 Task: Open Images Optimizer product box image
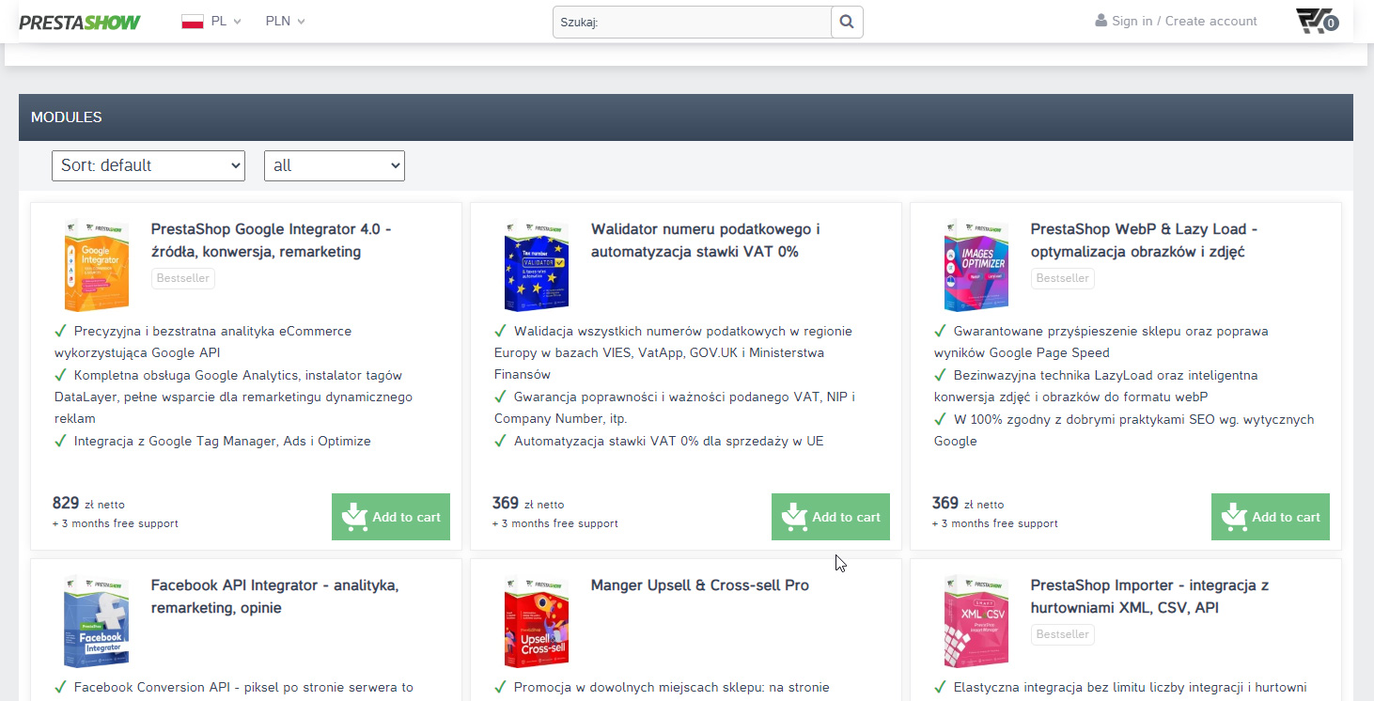(976, 265)
